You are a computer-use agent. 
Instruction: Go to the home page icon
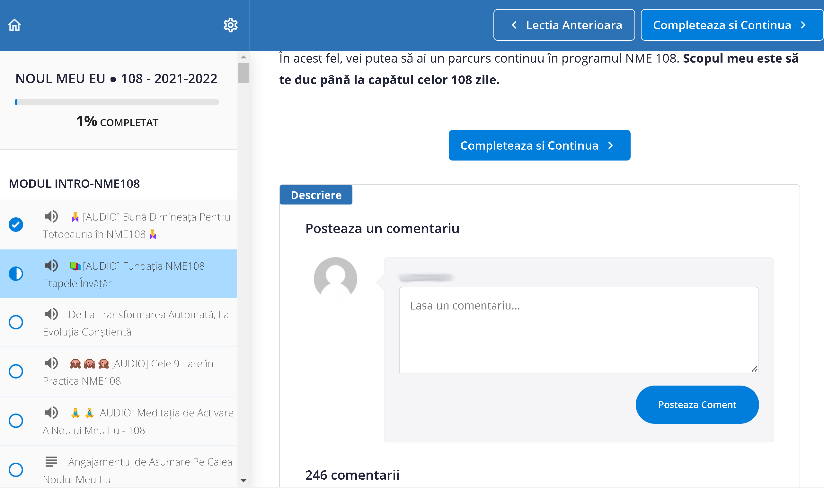(14, 25)
